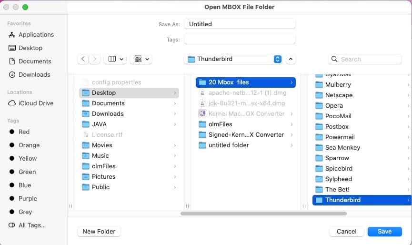The image size is (412, 245).
Task: Open Documents in the Favorites sidebar
Action: tap(30, 61)
